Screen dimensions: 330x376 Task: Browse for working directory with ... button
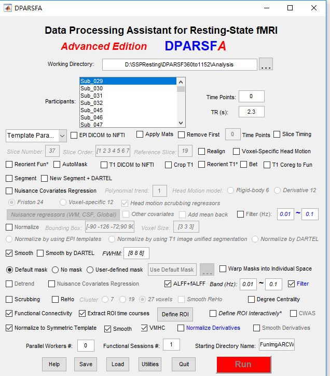click(266, 64)
